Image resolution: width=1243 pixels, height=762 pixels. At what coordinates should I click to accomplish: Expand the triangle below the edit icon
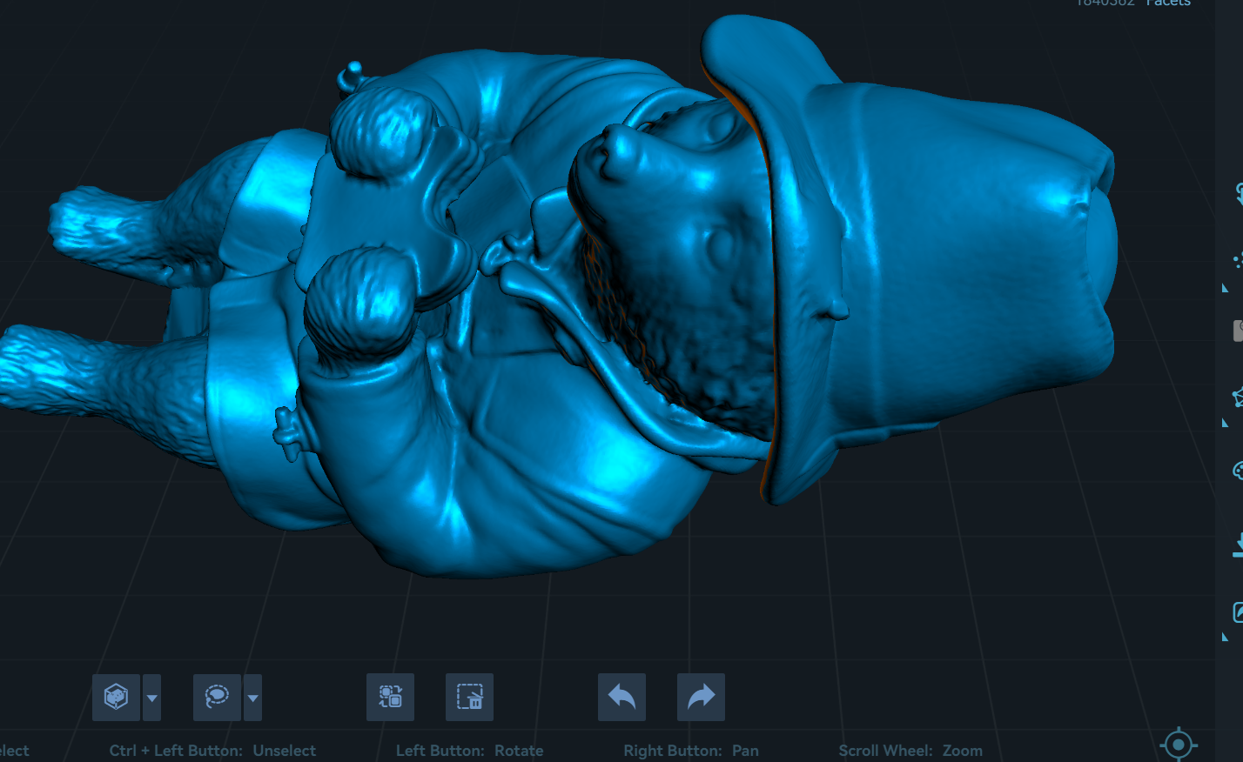click(x=1226, y=637)
